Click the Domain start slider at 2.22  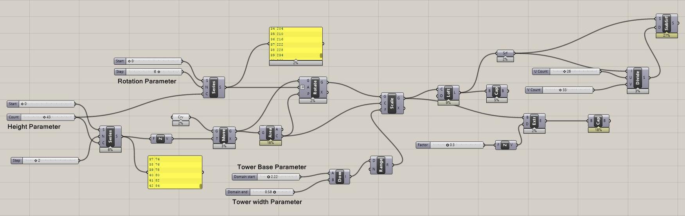click(x=266, y=177)
